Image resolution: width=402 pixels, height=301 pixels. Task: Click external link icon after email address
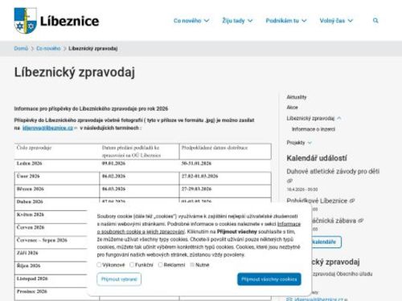(76, 128)
